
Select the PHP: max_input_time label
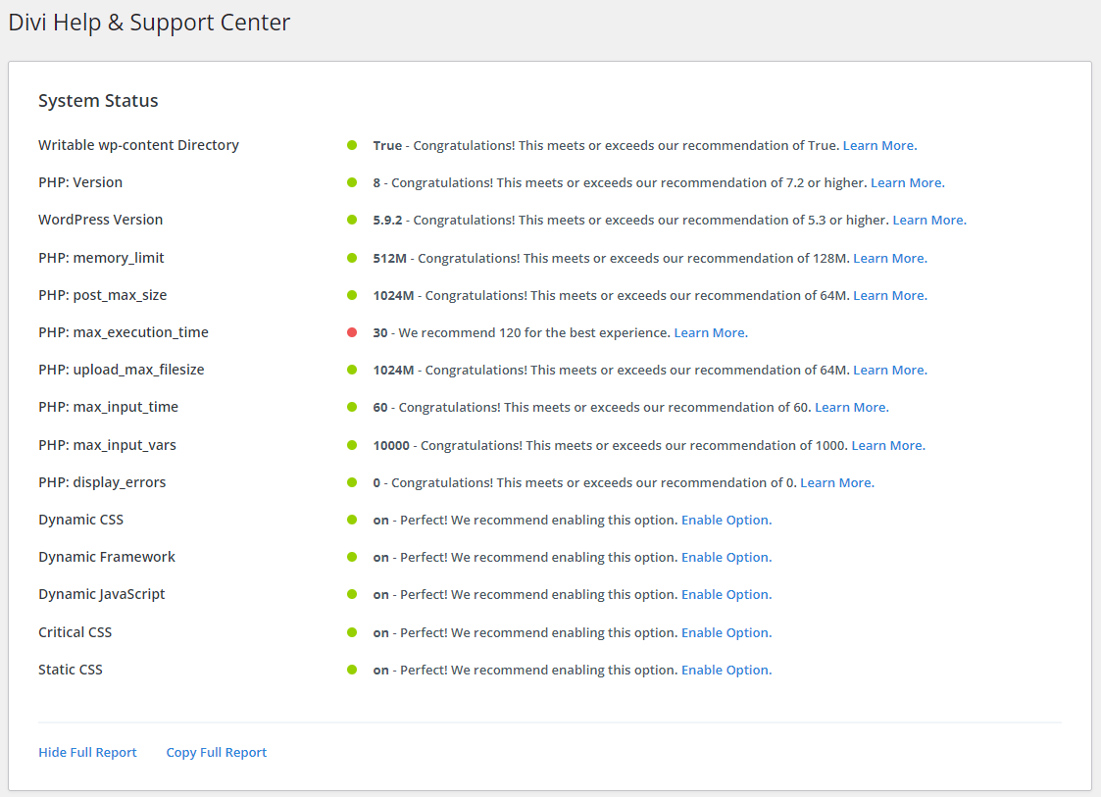(108, 407)
